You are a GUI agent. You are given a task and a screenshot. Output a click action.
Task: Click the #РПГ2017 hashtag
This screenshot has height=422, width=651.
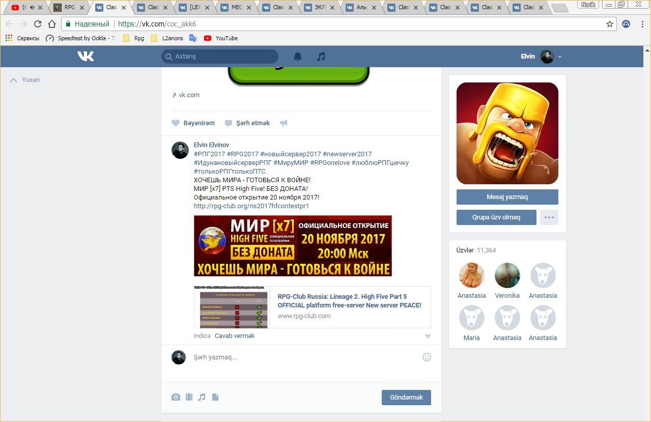pyautogui.click(x=209, y=154)
